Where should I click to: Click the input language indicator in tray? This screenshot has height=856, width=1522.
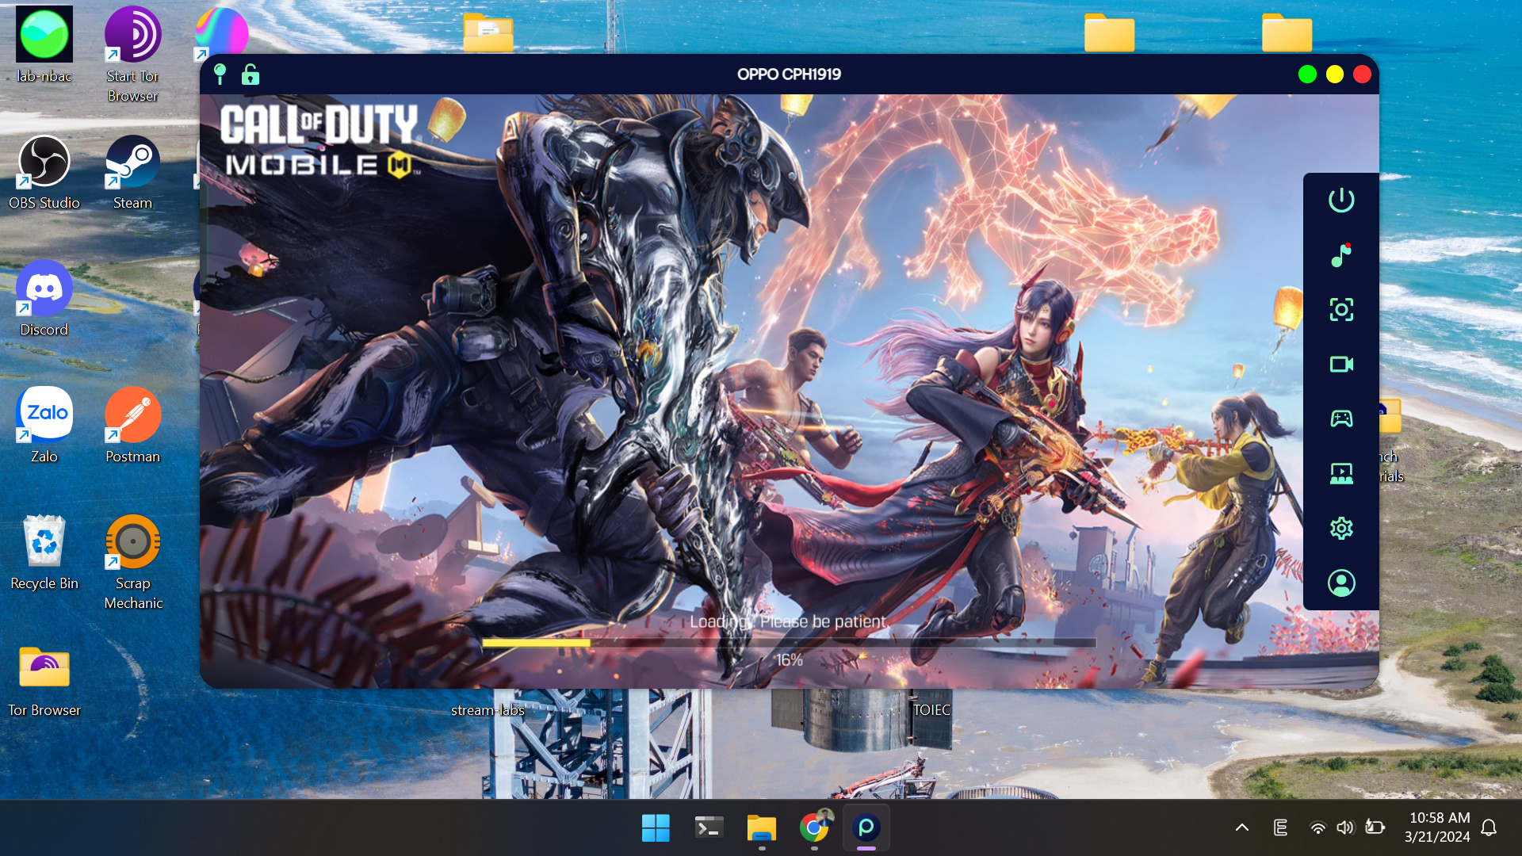click(1280, 828)
